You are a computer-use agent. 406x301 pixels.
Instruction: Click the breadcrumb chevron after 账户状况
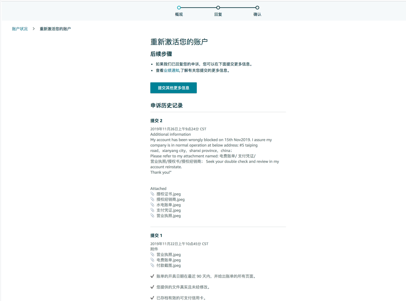tap(34, 29)
